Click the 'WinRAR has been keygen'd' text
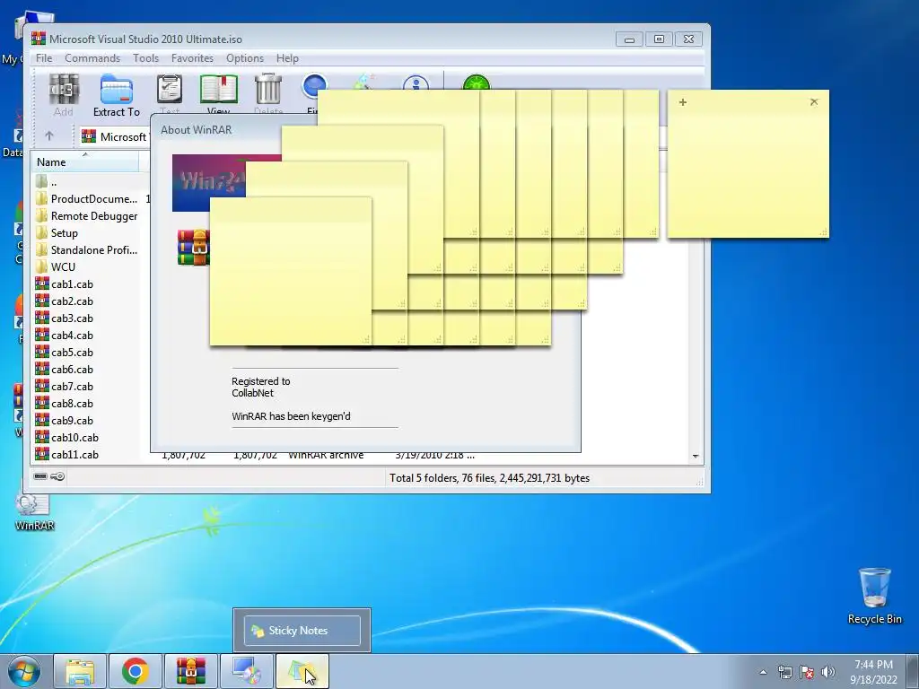This screenshot has height=689, width=919. pyautogui.click(x=291, y=416)
